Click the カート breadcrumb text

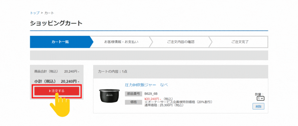(49, 13)
